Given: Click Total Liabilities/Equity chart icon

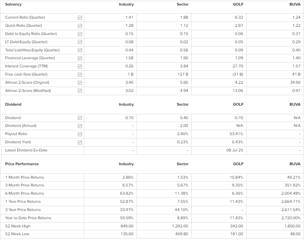Looking at the screenshot, I should [80, 50].
